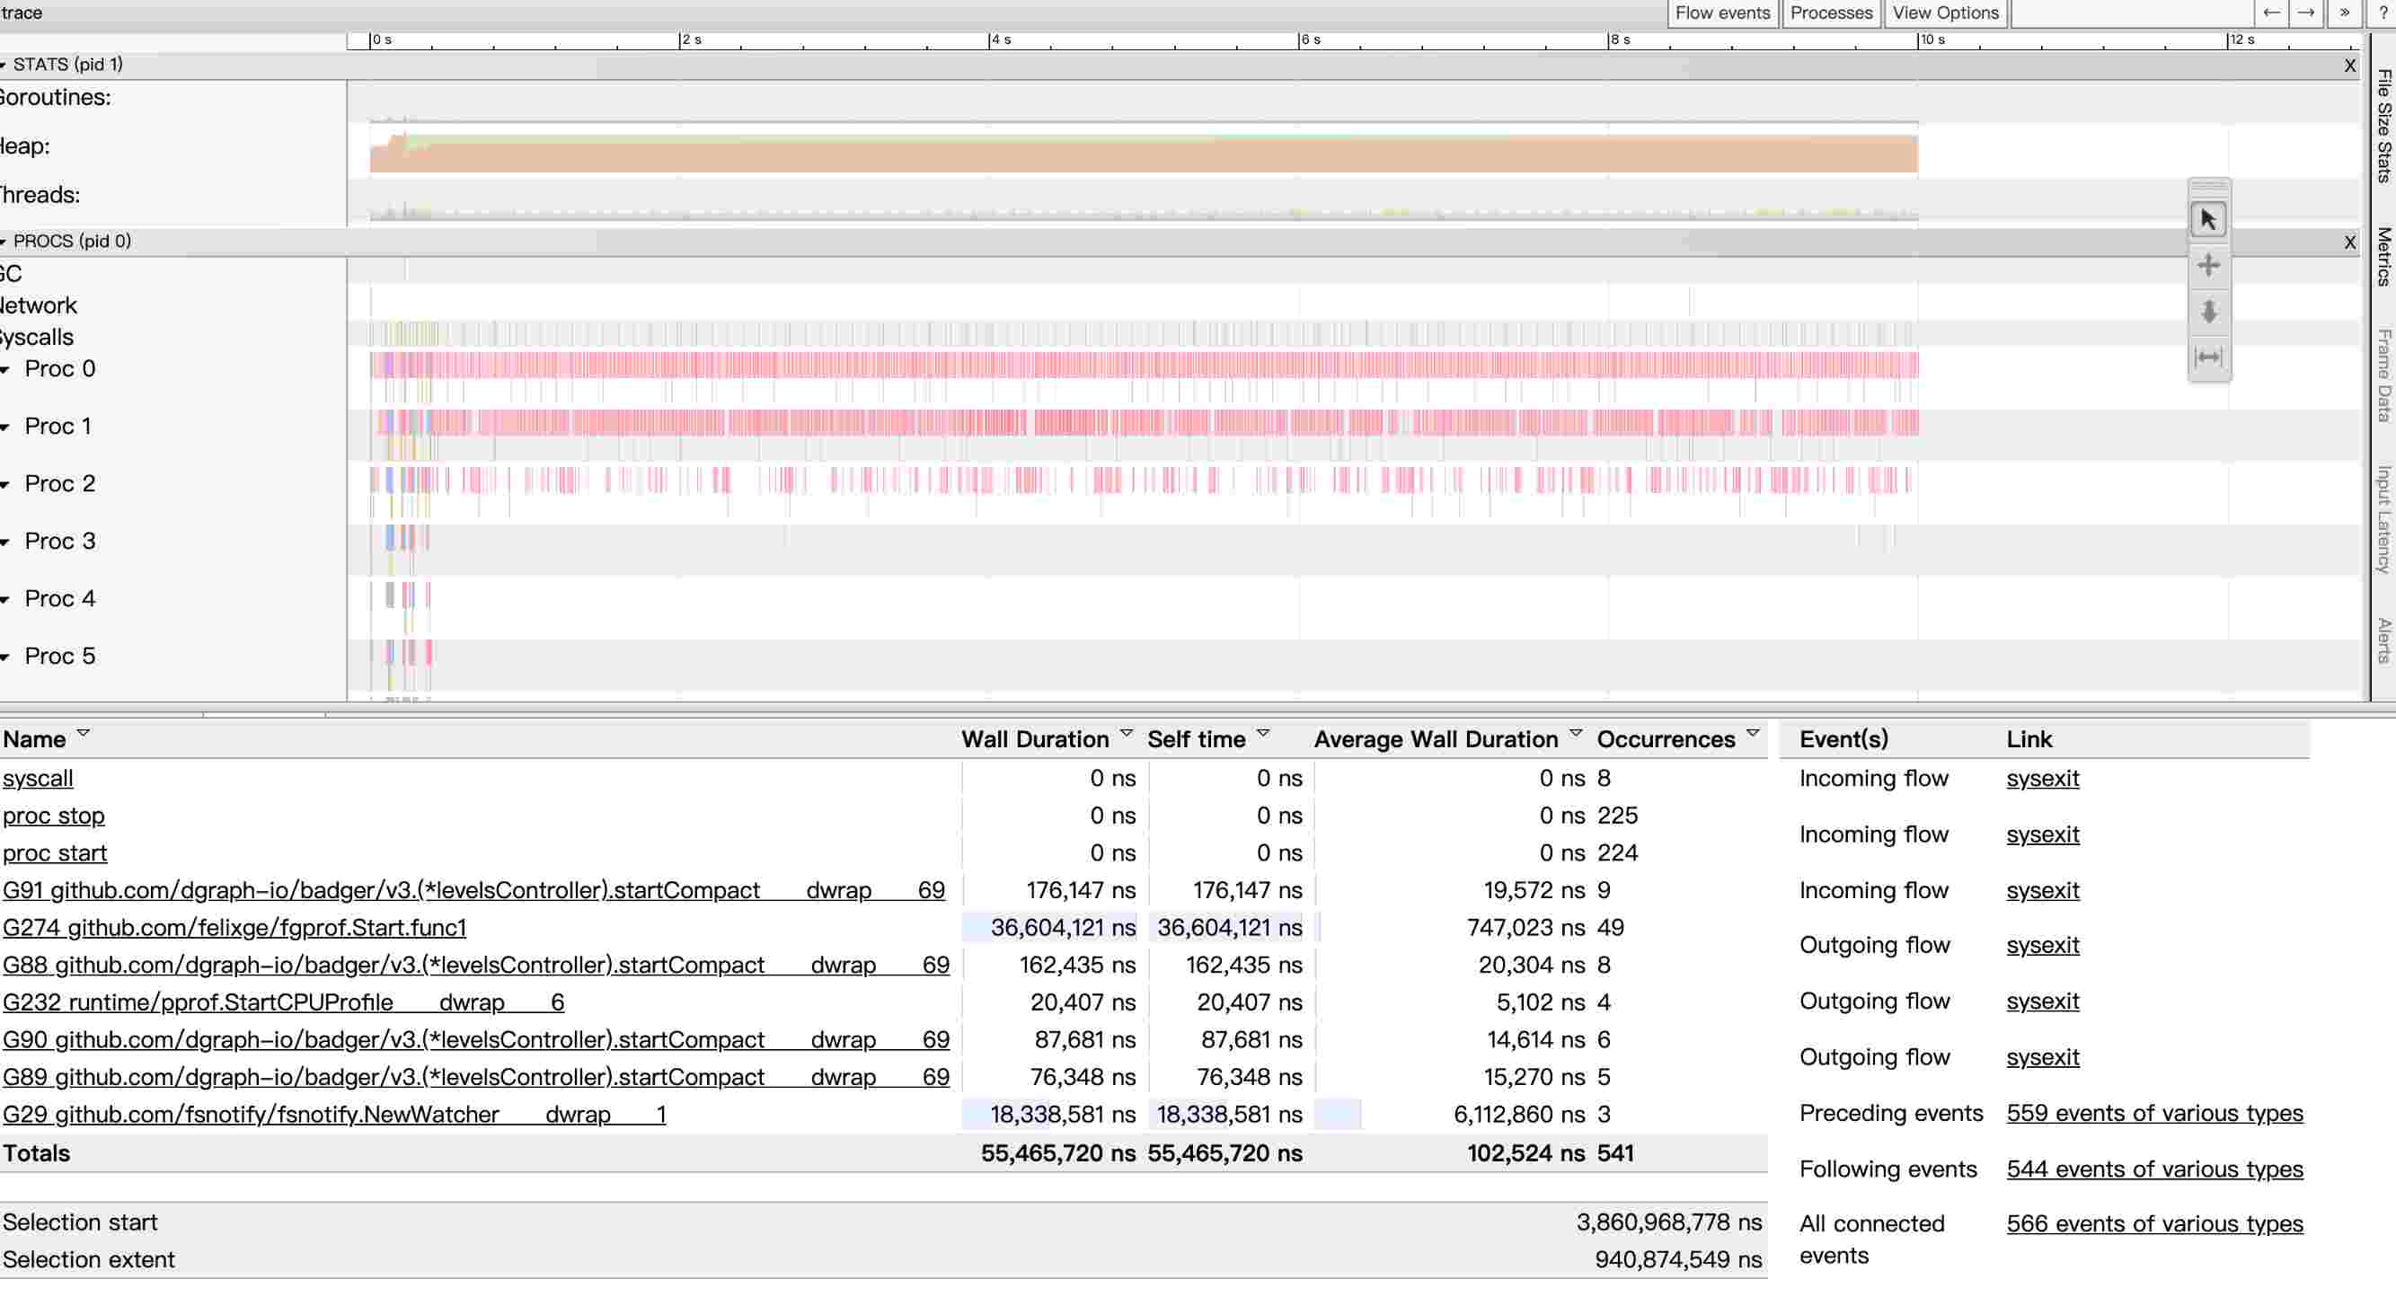
Task: Close the STATS (pid 1) section
Action: [2349, 66]
